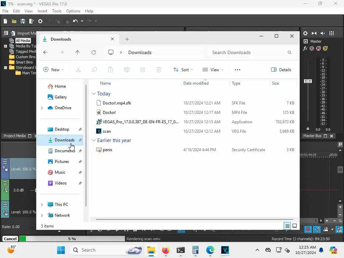Open the Edit menu in VEGAS
This screenshot has height=258, width=344.
tap(16, 11)
